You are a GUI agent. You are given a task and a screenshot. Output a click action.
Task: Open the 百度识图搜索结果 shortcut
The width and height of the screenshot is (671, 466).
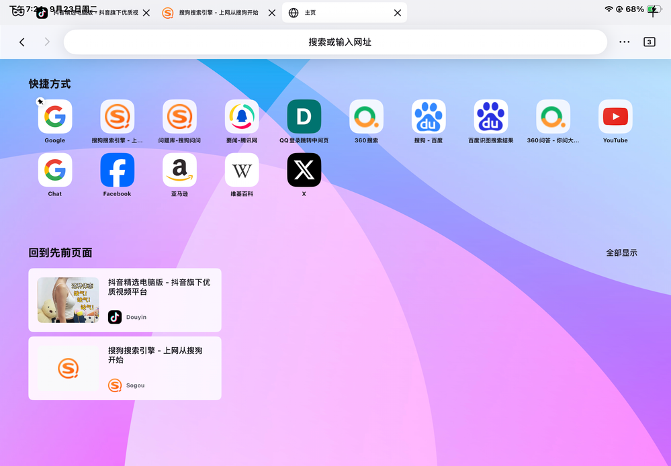click(x=490, y=117)
